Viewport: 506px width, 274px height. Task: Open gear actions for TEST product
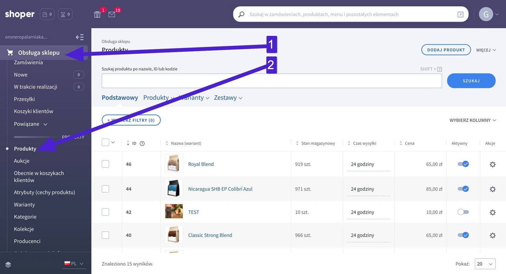(x=492, y=212)
